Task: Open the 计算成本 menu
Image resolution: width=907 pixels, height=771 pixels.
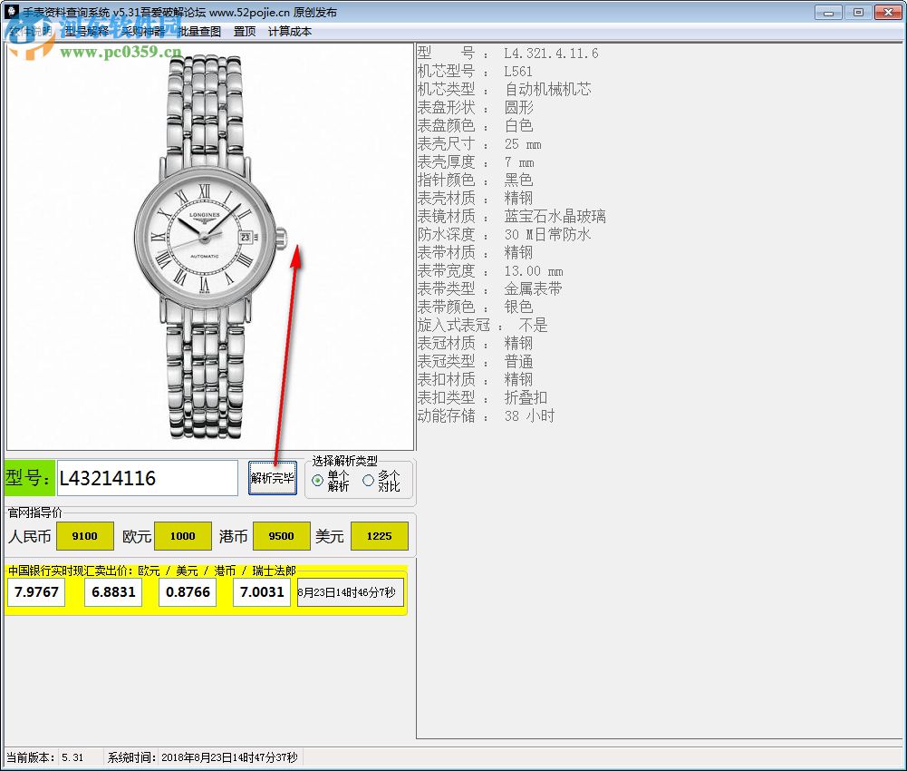Action: [290, 31]
